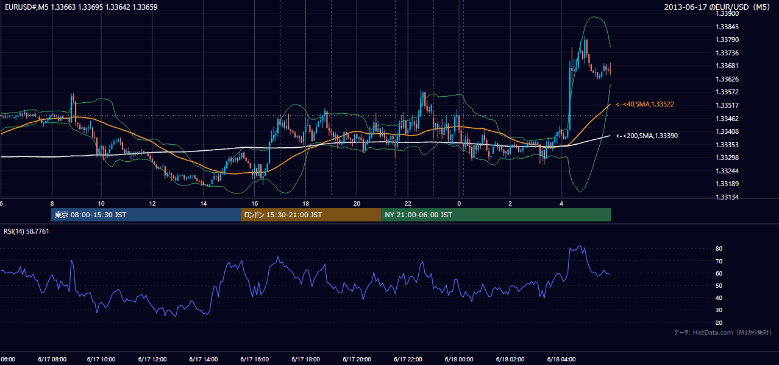
Task: Select the NY 21:00-06:00 JST session bar
Action: point(496,215)
